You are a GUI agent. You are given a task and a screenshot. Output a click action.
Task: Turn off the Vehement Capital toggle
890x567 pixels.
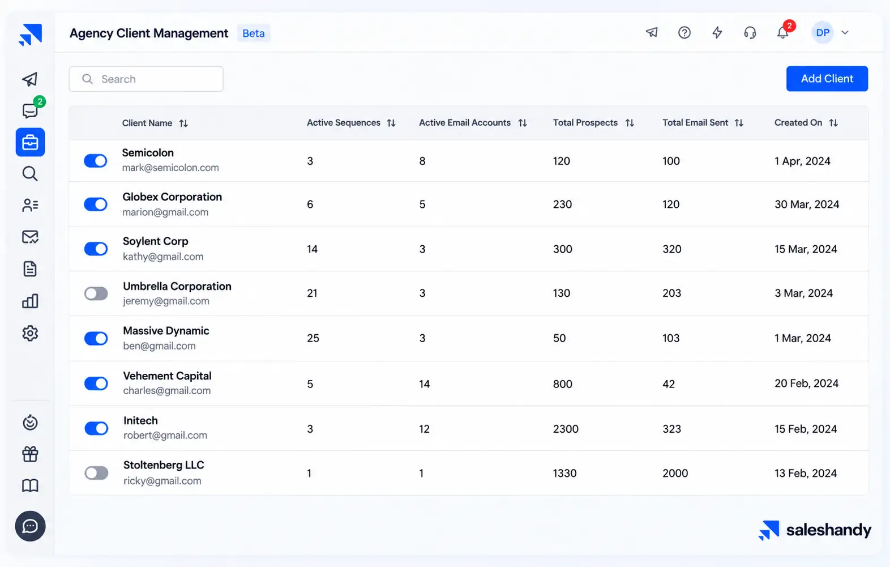coord(96,383)
